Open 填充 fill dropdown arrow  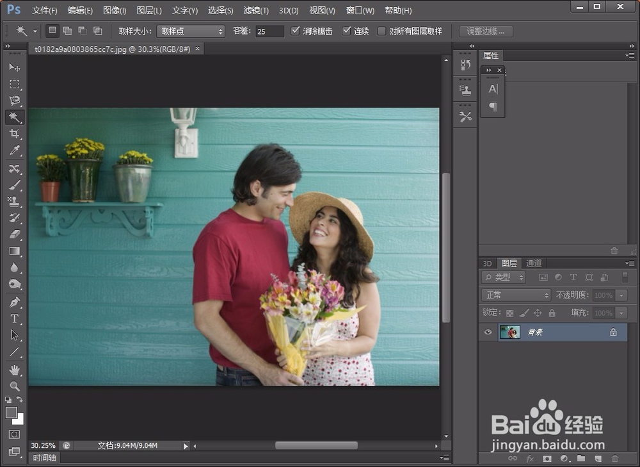coord(621,313)
